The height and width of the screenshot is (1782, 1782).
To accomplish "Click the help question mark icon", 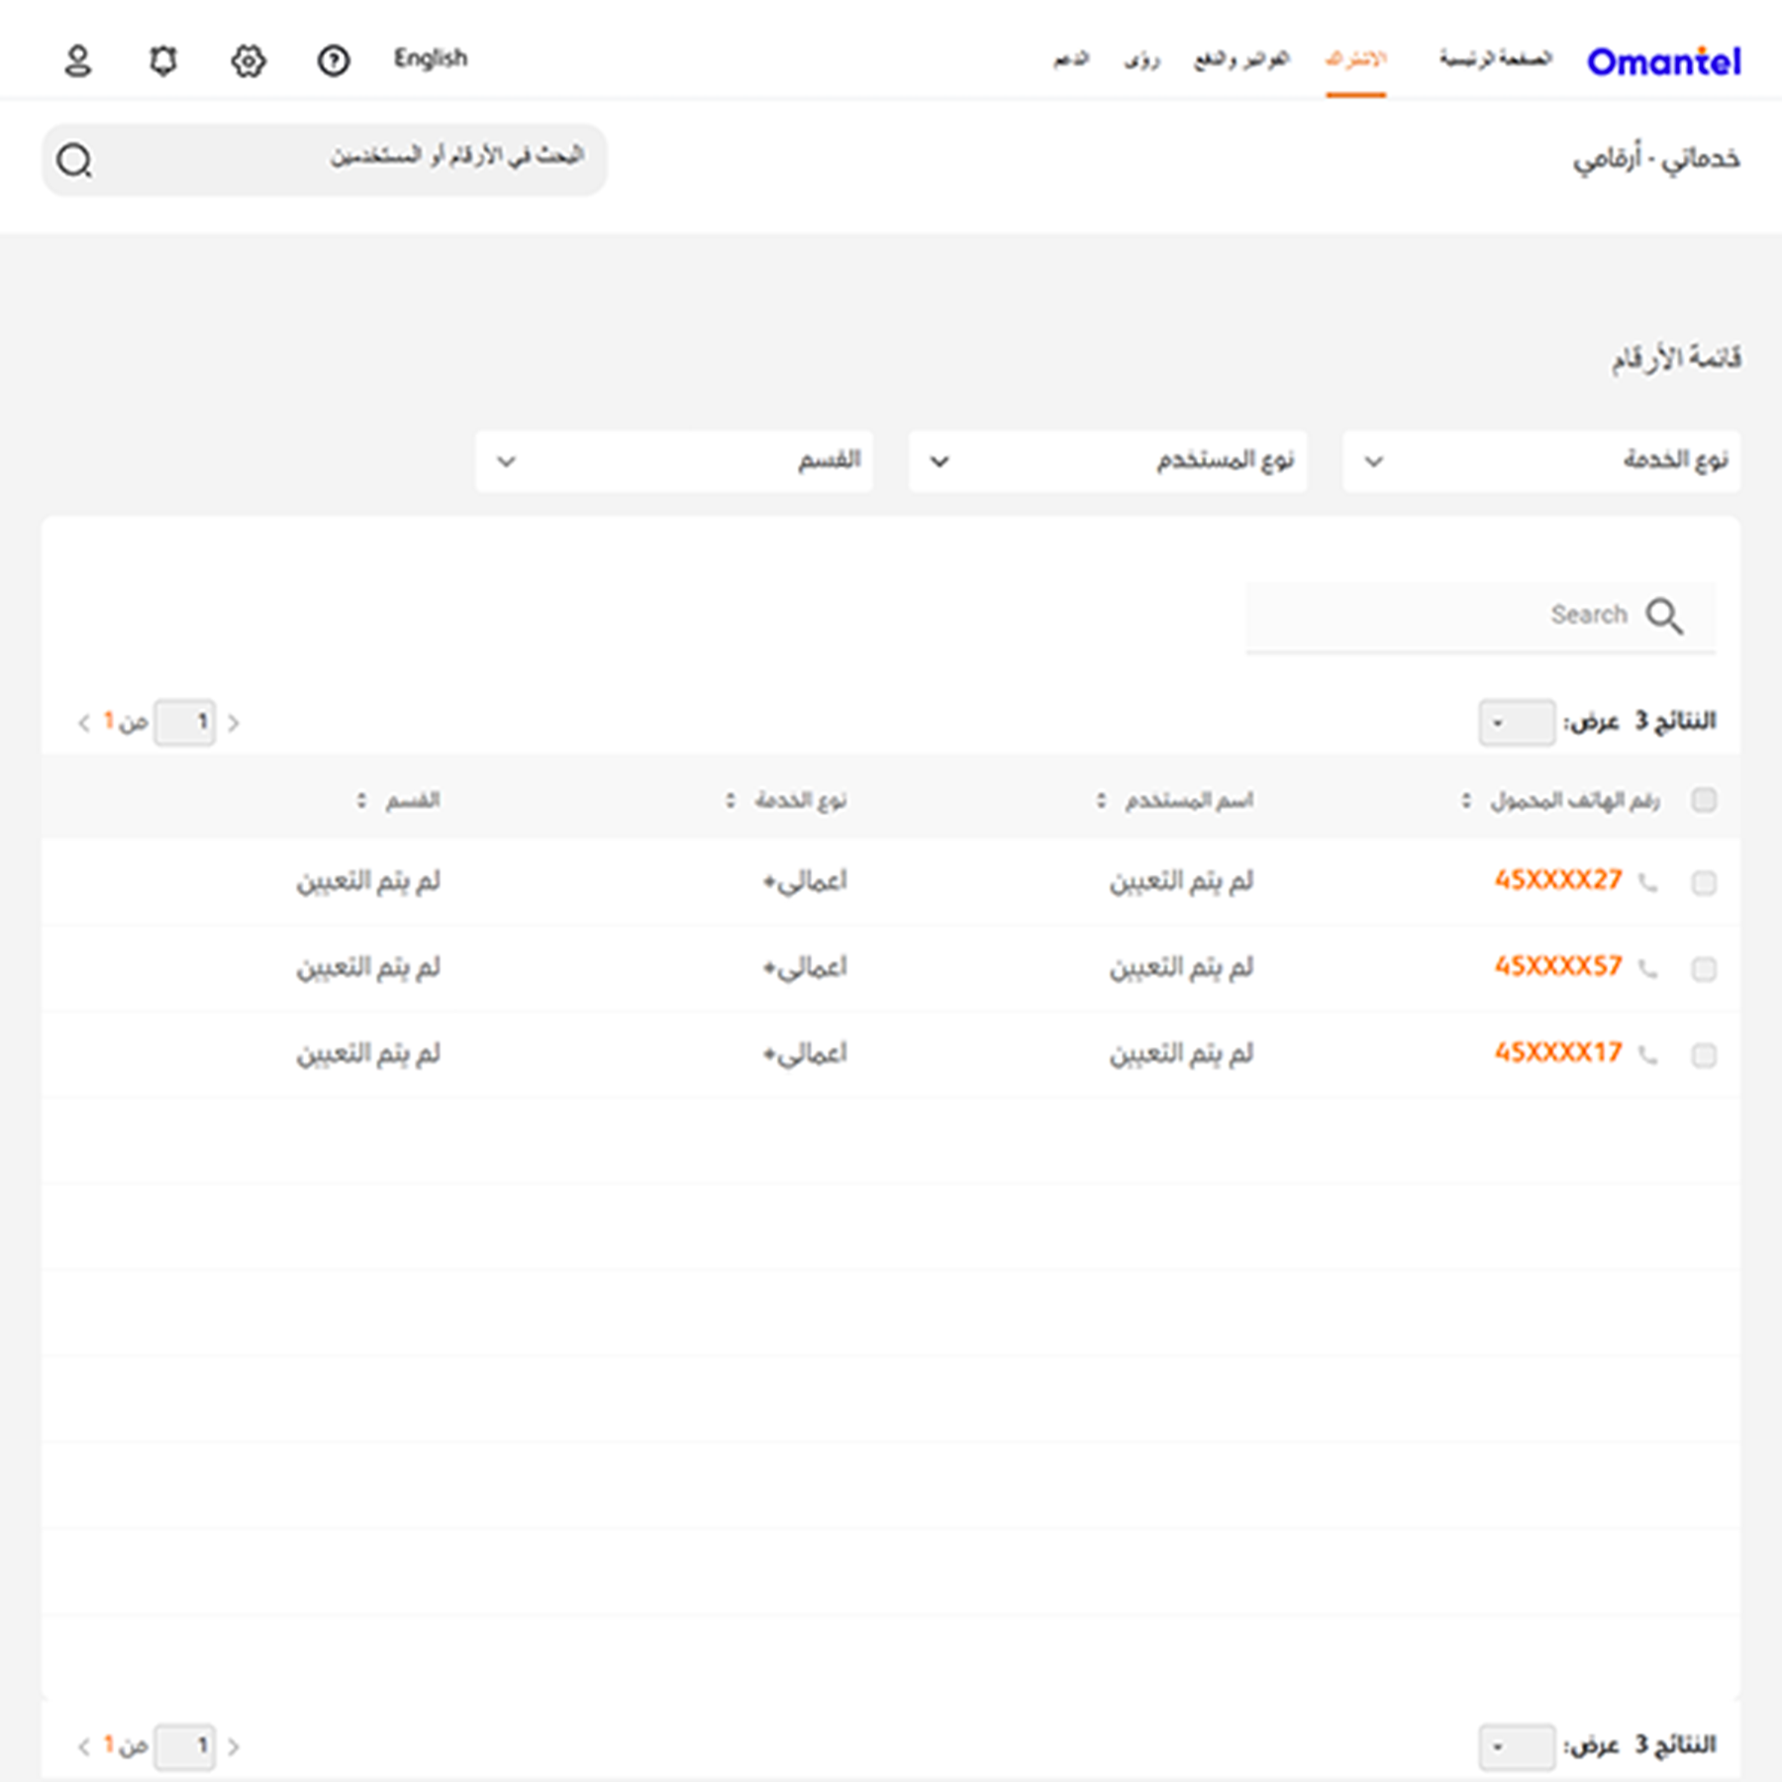I will (x=334, y=61).
